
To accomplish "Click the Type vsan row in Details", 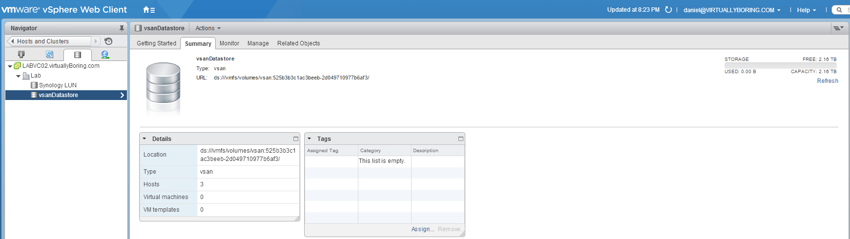I will click(219, 172).
